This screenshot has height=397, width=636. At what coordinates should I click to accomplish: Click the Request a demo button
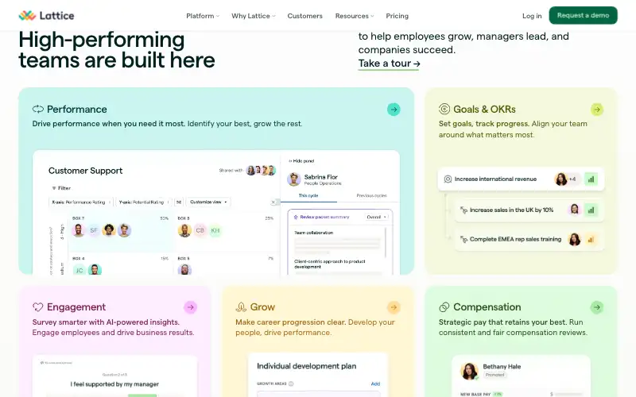point(583,15)
